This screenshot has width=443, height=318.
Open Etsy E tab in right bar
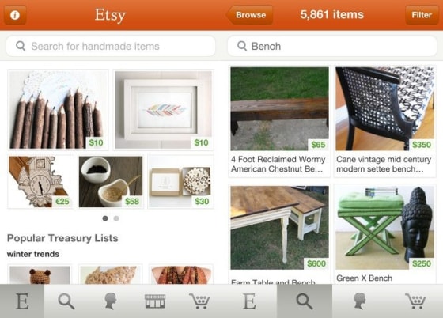tap(249, 301)
